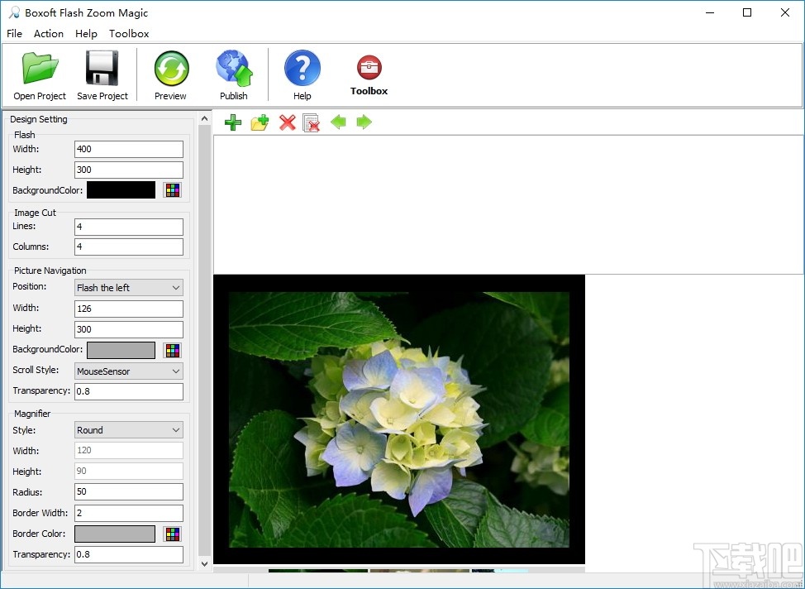Image resolution: width=805 pixels, height=589 pixels.
Task: Click the green plus icon to add an image
Action: pyautogui.click(x=232, y=122)
